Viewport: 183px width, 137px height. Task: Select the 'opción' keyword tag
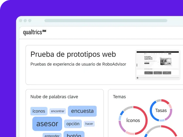73,124
